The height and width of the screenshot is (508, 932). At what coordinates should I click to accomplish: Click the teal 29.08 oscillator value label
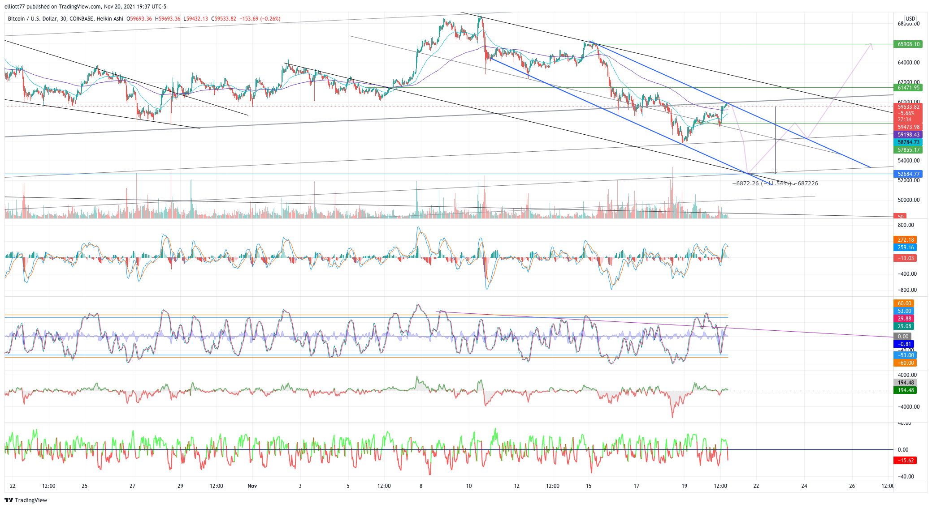[904, 326]
